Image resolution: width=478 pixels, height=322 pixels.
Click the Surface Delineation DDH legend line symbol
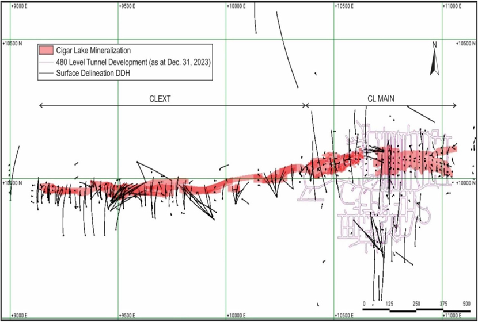point(46,74)
